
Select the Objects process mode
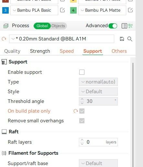[58, 26]
